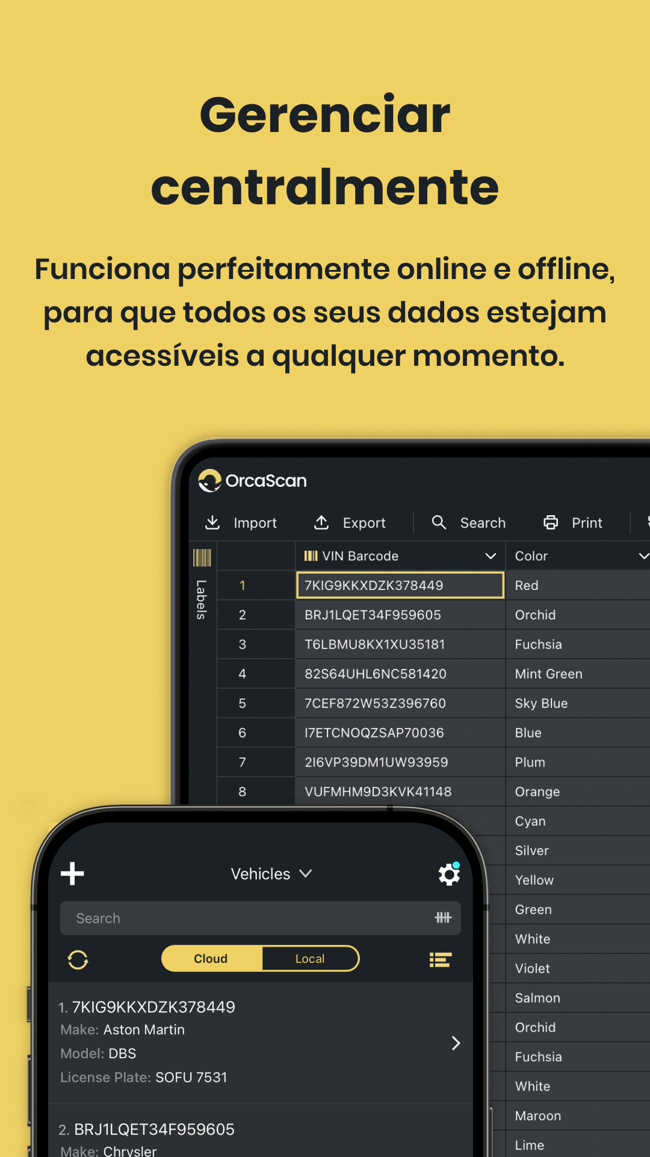This screenshot has width=650, height=1157.
Task: Tap the Model: DBS line
Action: pos(98,1053)
